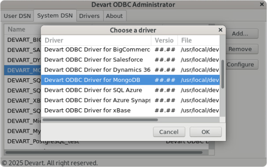Close the Devart ODBC Administrator window
The width and height of the screenshot is (267, 167).
[262, 4]
